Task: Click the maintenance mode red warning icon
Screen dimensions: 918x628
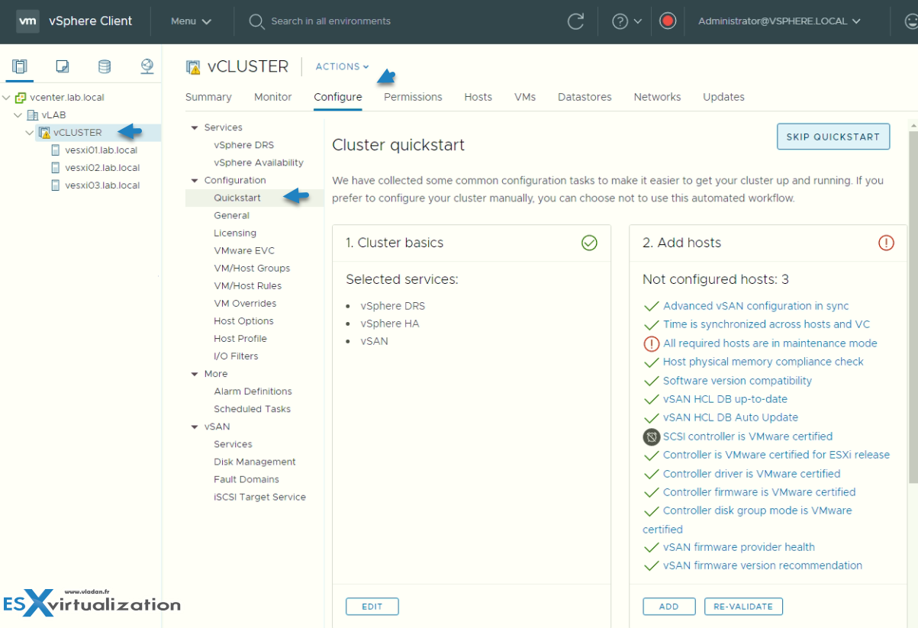Action: (x=651, y=343)
